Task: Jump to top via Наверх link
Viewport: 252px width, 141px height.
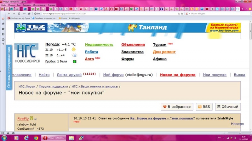Action: (x=237, y=124)
